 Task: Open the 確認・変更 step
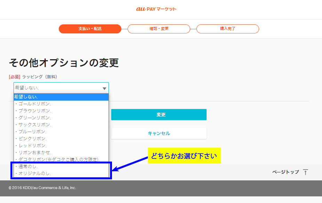click(159, 29)
